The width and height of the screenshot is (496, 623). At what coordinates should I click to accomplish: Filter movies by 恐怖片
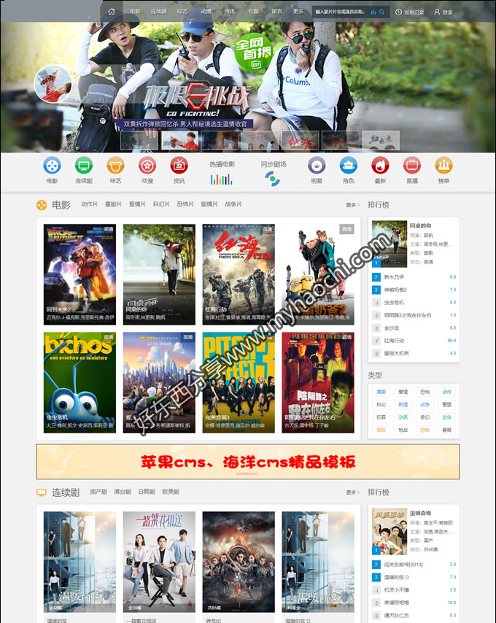[x=185, y=204]
